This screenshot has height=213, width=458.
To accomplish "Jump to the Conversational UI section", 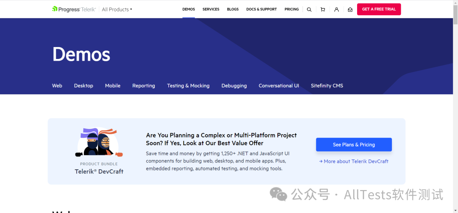I will (279, 86).
